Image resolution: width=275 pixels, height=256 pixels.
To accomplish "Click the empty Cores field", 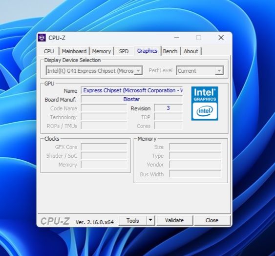I will coord(169,126).
